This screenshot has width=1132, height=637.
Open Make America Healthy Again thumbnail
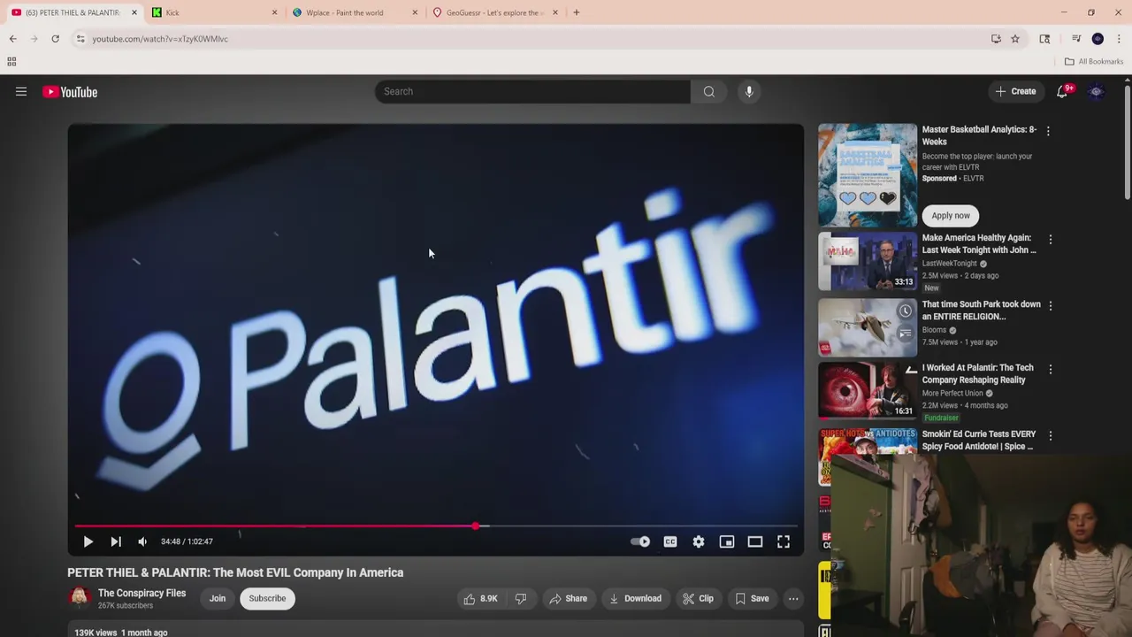(x=868, y=261)
